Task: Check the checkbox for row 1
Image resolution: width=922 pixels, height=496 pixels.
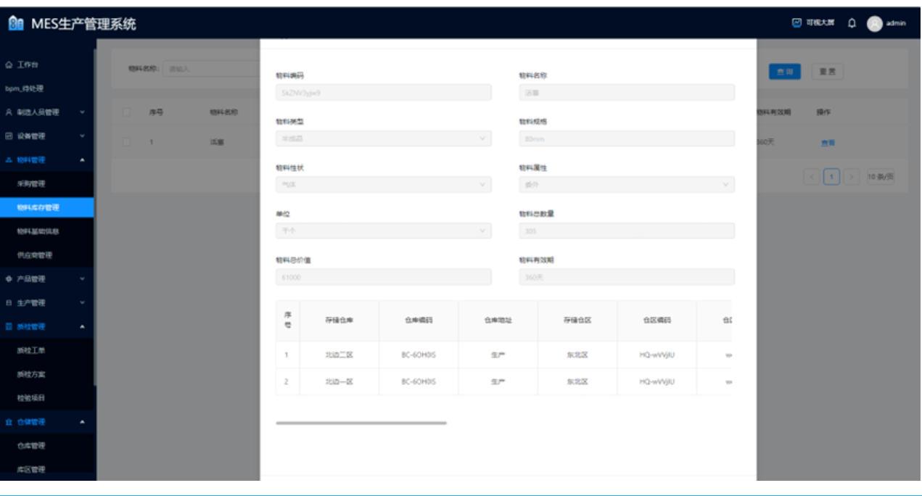Action: click(127, 142)
